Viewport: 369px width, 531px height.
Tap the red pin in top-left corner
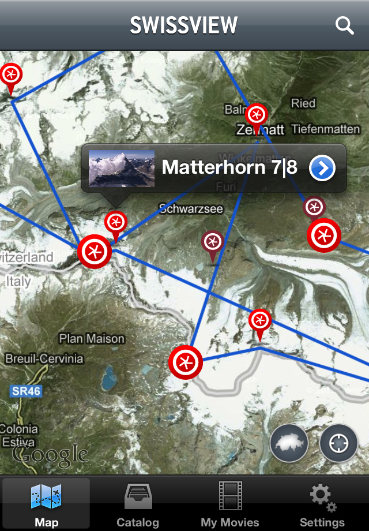tap(11, 78)
